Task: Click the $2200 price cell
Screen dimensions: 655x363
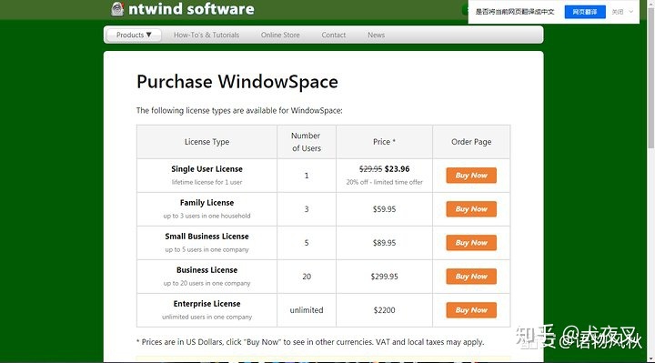Action: tap(384, 310)
